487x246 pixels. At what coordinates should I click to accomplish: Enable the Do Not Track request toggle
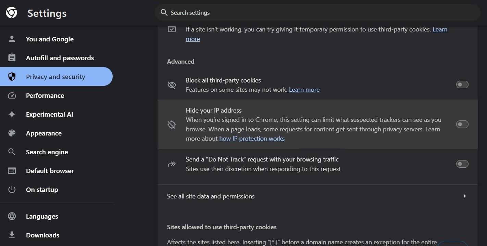462,164
